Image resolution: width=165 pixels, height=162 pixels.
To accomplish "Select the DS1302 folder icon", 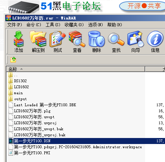I will (x=11, y=81).
